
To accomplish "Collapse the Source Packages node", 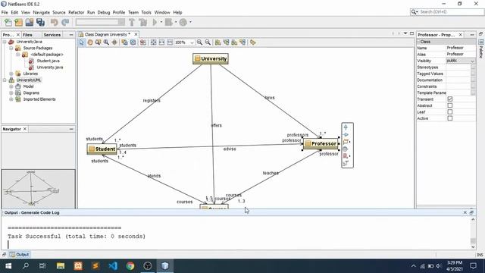I will [11, 48].
